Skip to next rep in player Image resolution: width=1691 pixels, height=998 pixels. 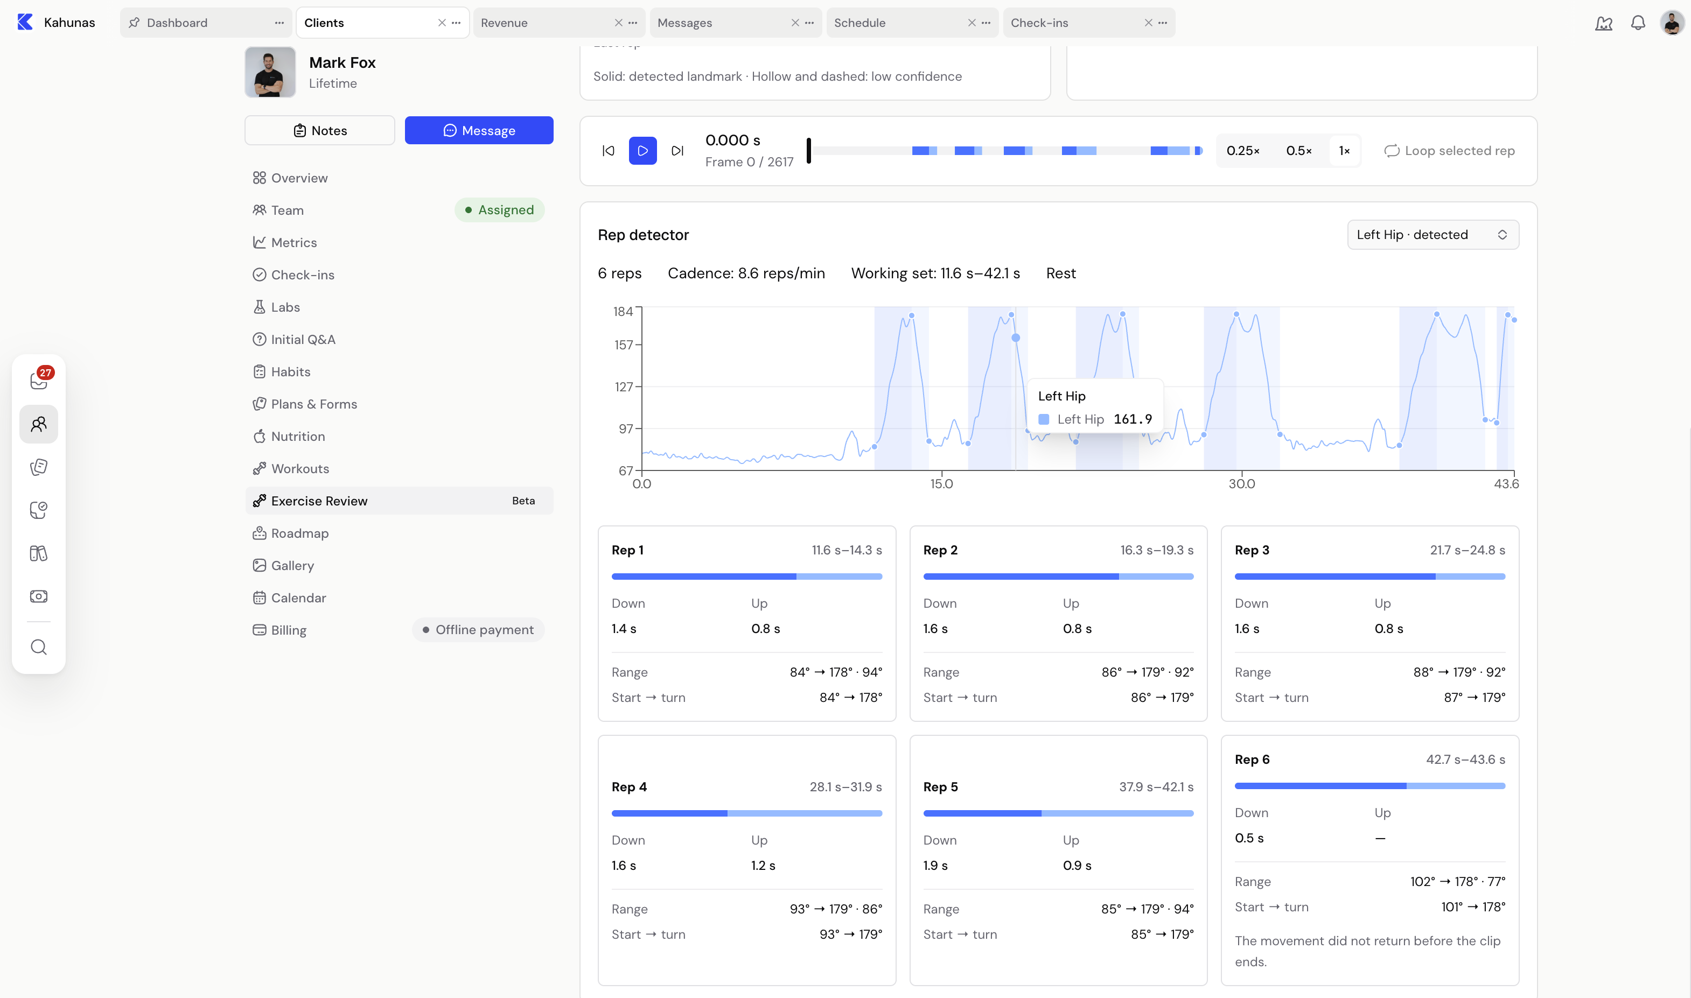(677, 151)
